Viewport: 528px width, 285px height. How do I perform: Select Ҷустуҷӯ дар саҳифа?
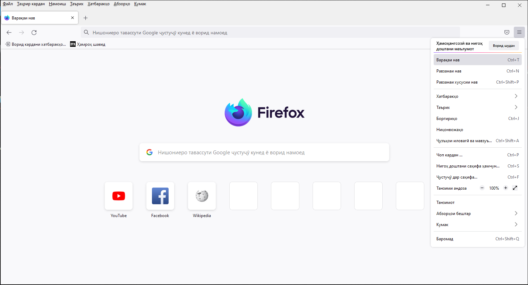[477, 177]
